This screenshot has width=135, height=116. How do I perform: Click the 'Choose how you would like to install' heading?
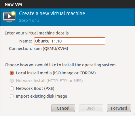tap(60, 65)
